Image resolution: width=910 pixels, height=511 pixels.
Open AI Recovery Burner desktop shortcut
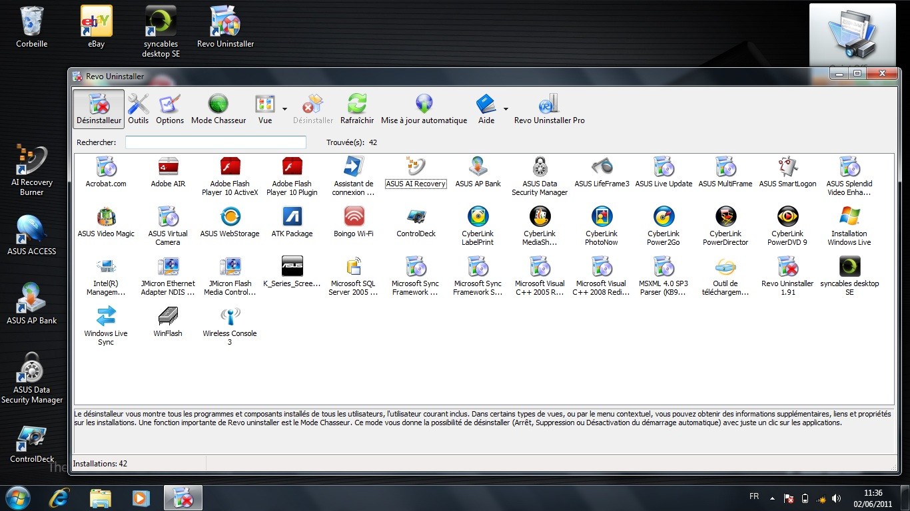click(x=32, y=170)
